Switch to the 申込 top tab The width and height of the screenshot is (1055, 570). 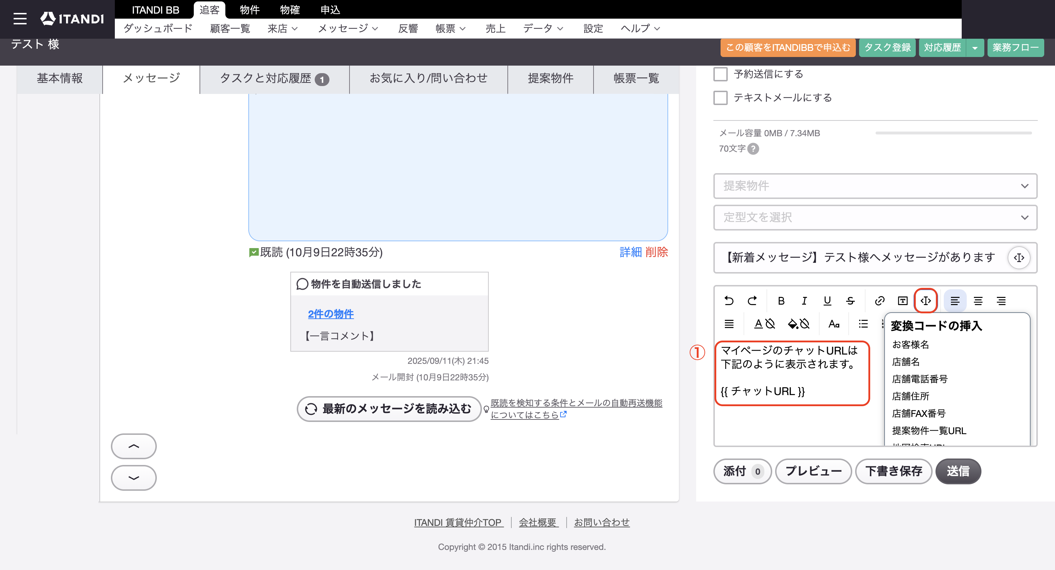[330, 10]
